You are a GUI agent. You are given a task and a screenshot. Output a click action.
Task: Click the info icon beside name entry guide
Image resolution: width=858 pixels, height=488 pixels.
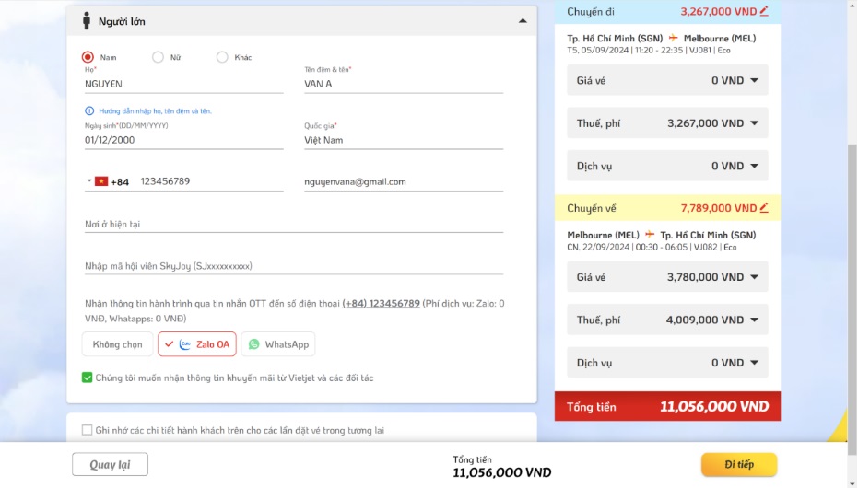coord(89,110)
